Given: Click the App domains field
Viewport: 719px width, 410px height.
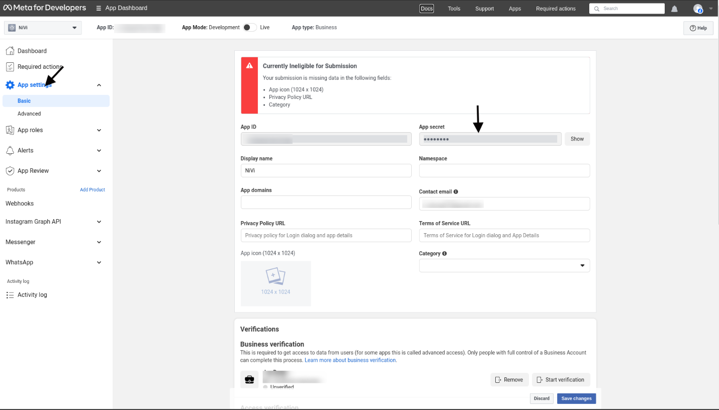Looking at the screenshot, I should [326, 202].
